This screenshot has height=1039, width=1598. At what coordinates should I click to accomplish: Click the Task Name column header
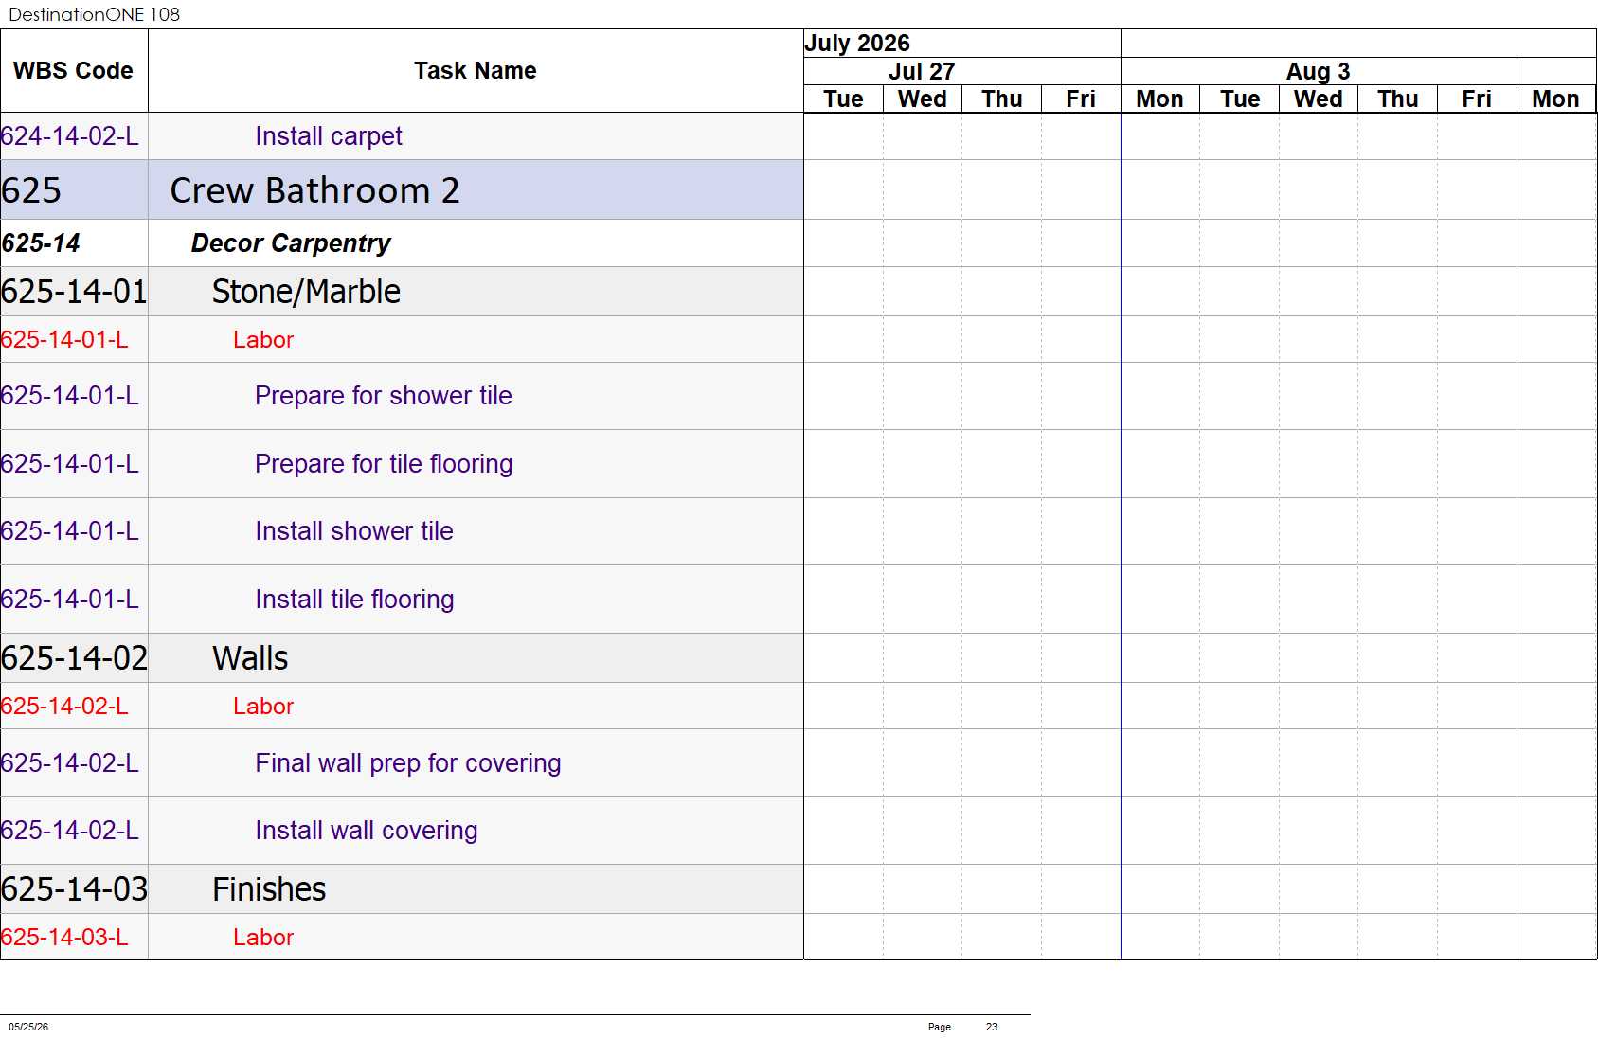click(x=475, y=71)
